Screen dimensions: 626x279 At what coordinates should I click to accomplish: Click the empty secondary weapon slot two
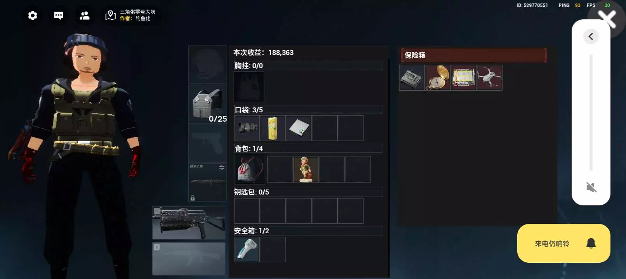coord(189,259)
